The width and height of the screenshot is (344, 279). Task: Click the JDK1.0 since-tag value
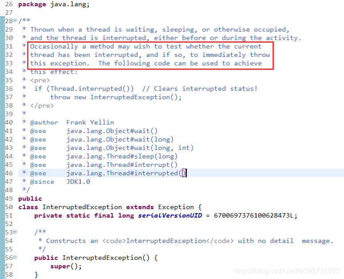pos(78,182)
